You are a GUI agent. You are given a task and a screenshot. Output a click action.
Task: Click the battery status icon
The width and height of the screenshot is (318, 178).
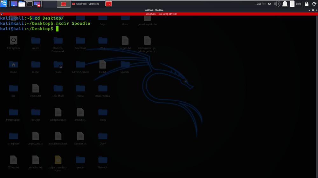point(292,4)
